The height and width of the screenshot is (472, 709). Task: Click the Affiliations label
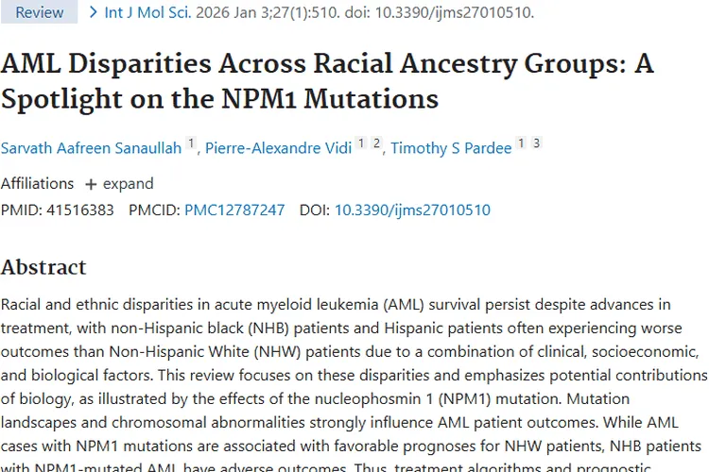point(37,183)
